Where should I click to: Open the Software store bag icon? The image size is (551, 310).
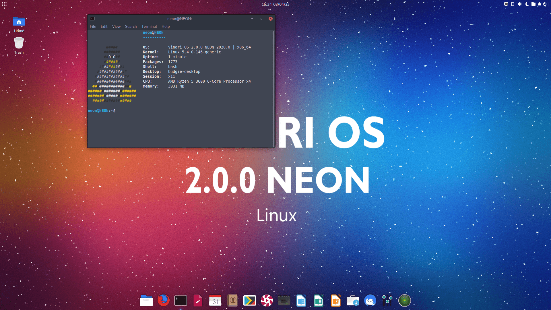pyautogui.click(x=353, y=301)
